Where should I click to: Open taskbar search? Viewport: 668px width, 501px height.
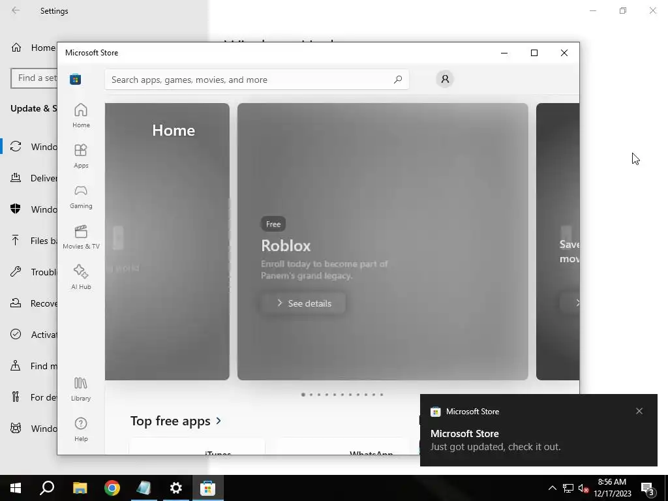(47, 488)
